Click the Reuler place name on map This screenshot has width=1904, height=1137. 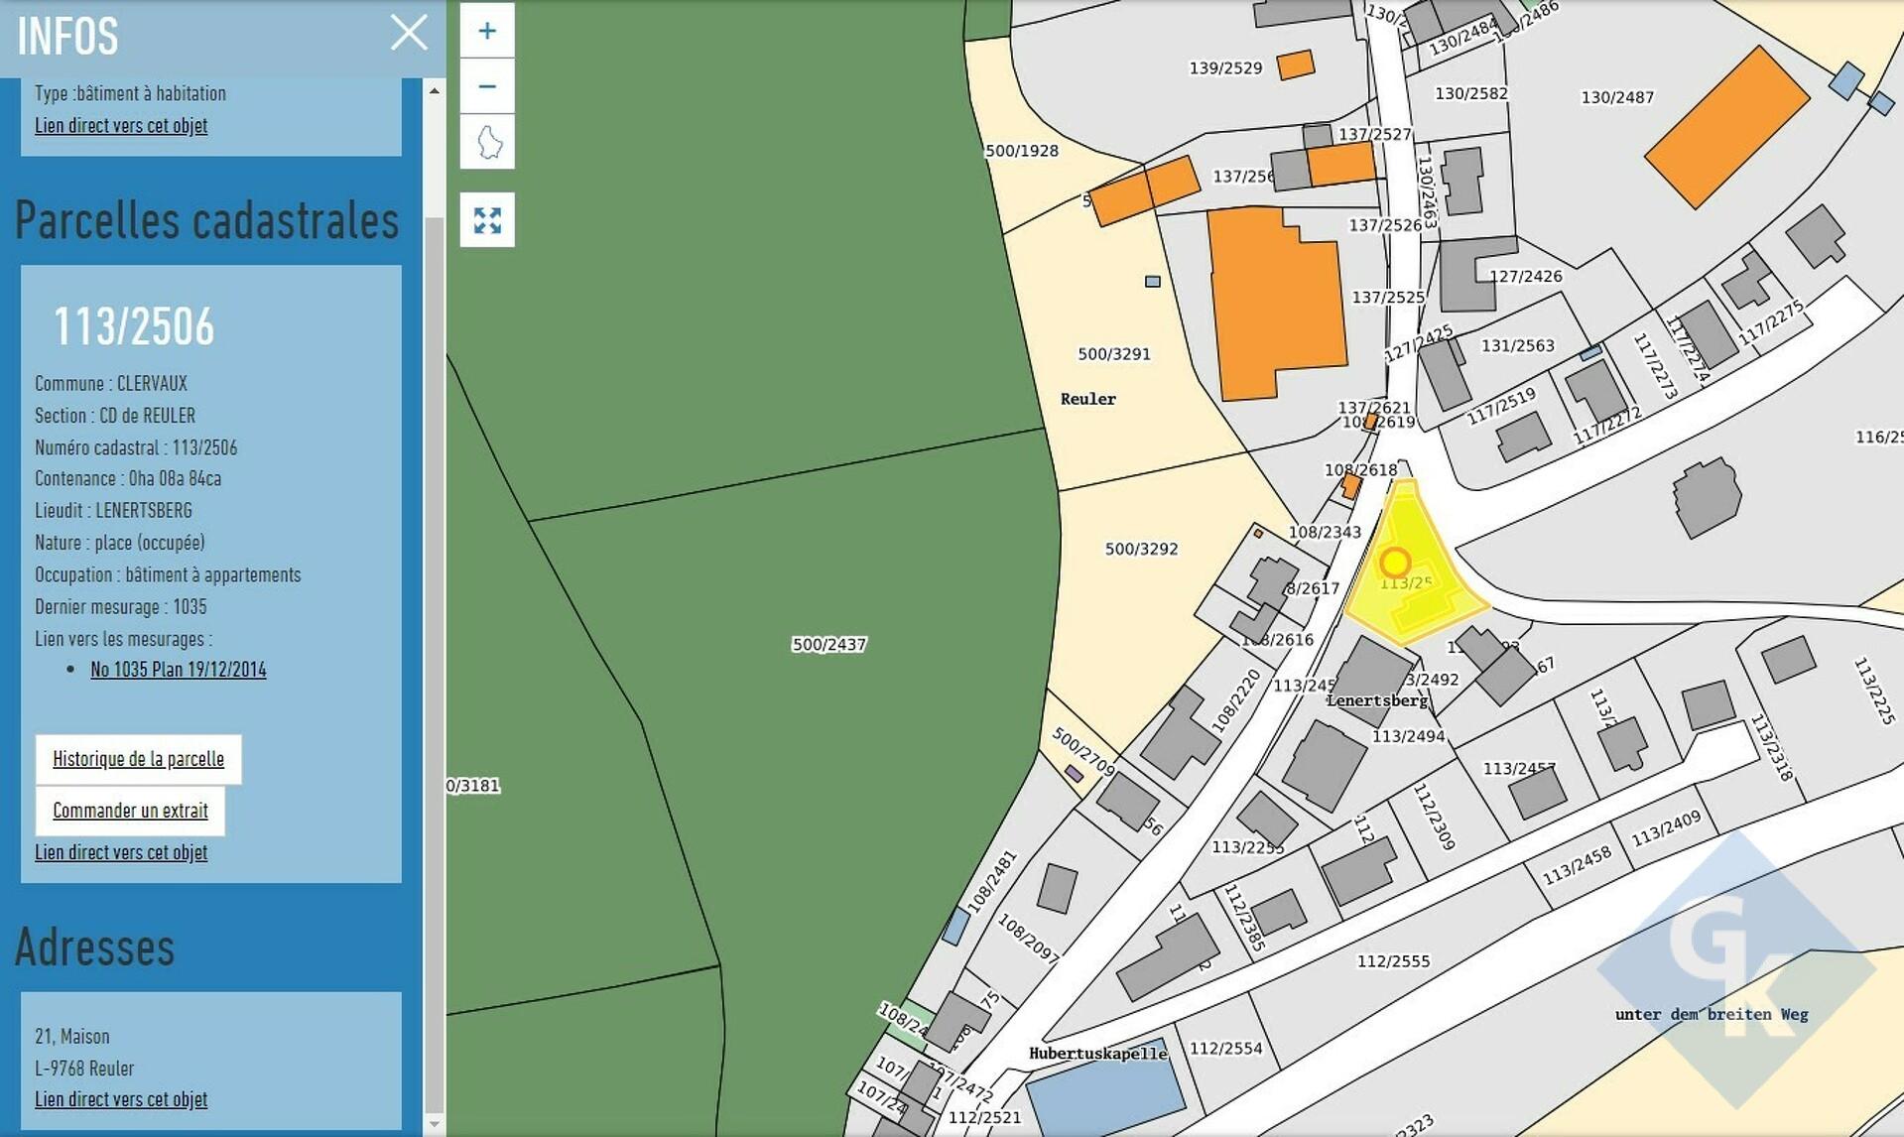(1087, 399)
